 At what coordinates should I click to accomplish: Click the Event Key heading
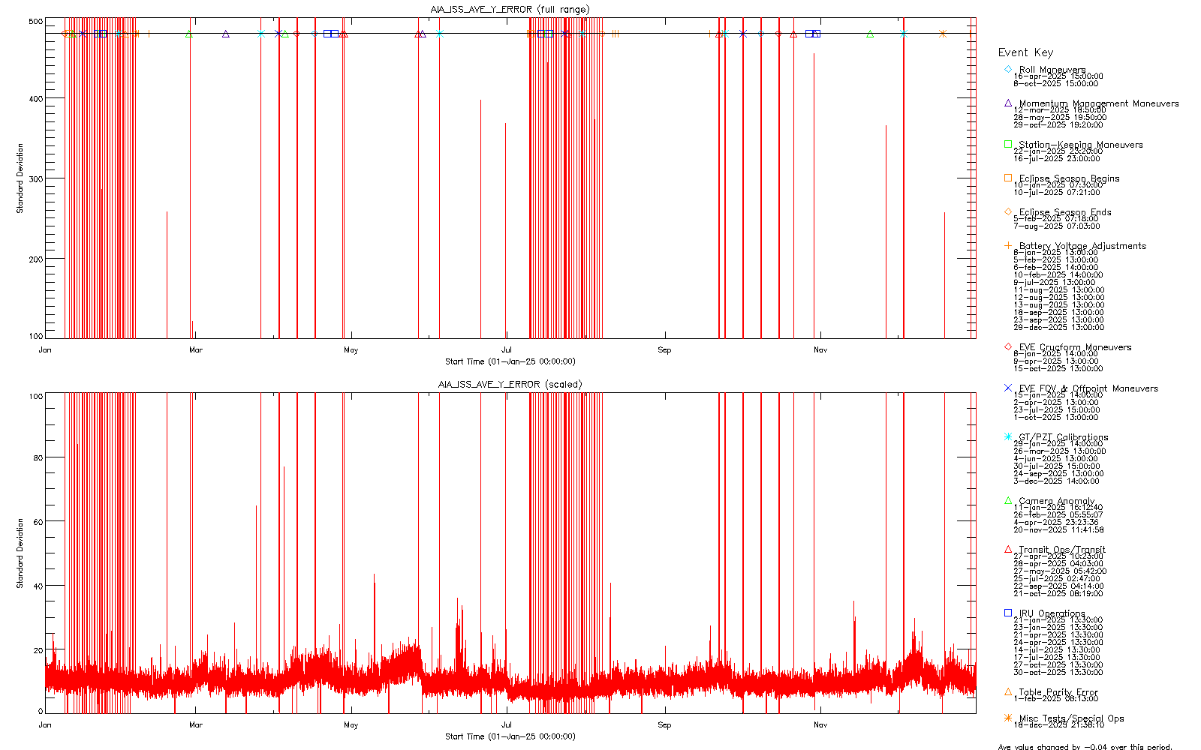tap(1025, 52)
